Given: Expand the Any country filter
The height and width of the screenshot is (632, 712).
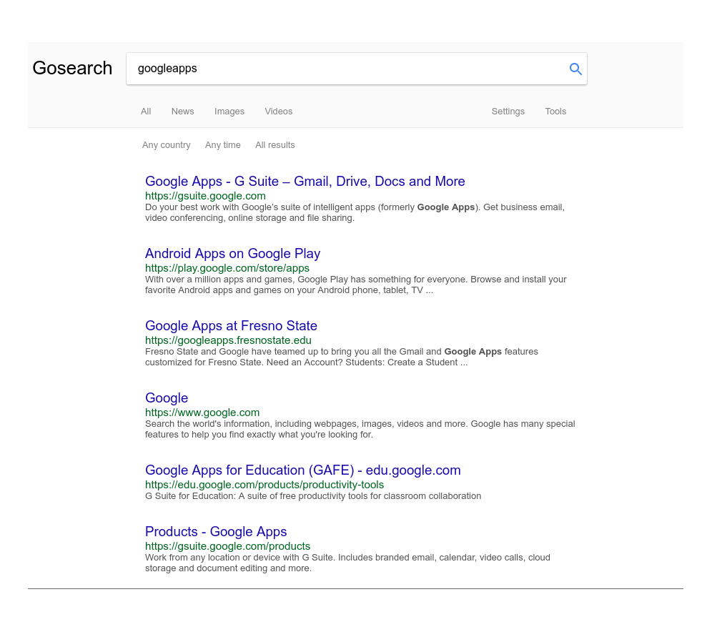Looking at the screenshot, I should point(166,145).
